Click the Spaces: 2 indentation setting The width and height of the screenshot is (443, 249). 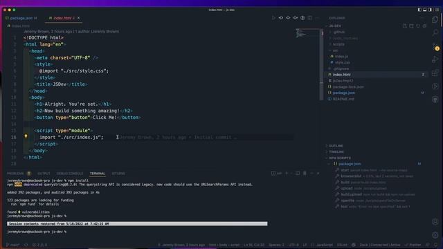pyautogui.click(x=276, y=245)
